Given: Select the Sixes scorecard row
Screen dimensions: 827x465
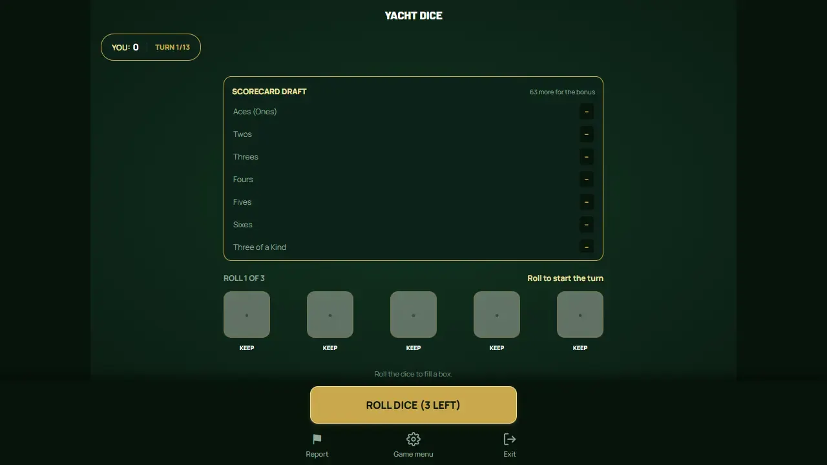Looking at the screenshot, I should (x=413, y=225).
